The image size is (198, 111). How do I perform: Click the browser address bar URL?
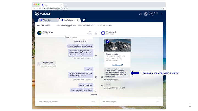pyautogui.click(x=57, y=8)
